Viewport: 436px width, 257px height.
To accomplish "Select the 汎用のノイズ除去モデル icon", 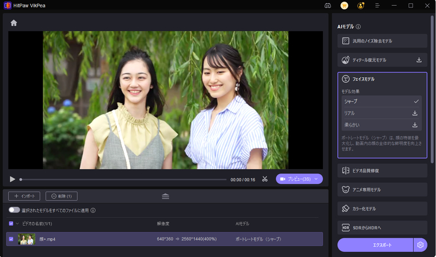I will [x=345, y=41].
